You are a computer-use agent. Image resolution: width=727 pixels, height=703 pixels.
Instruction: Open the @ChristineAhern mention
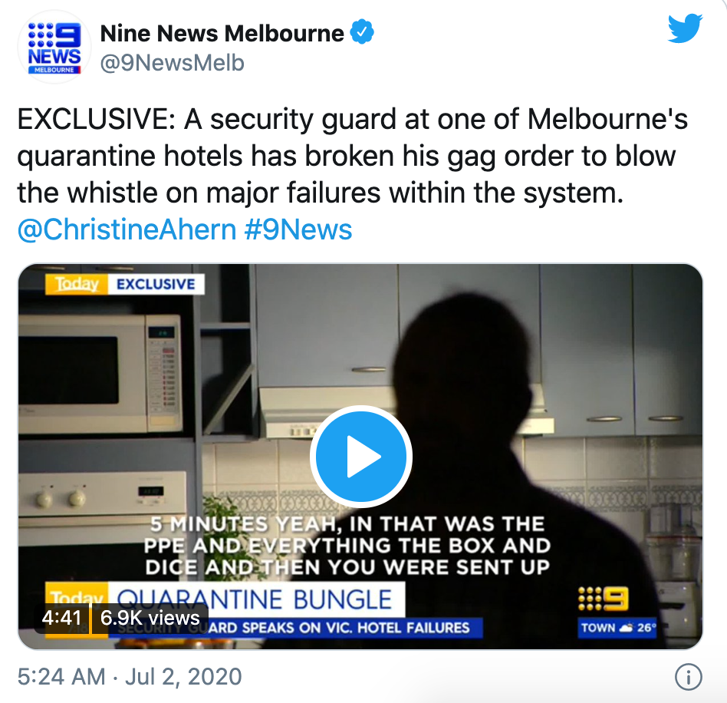tap(127, 229)
